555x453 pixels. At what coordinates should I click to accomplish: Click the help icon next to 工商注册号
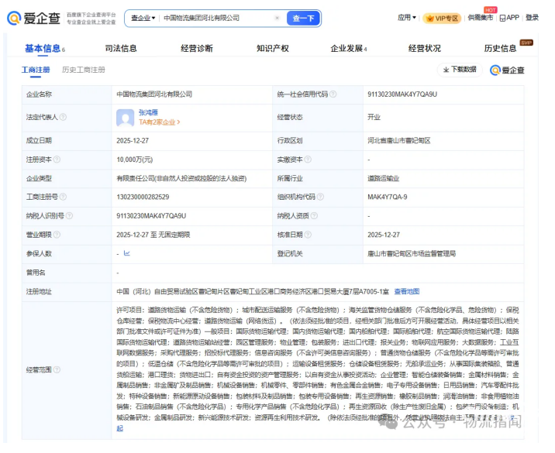pos(63,197)
